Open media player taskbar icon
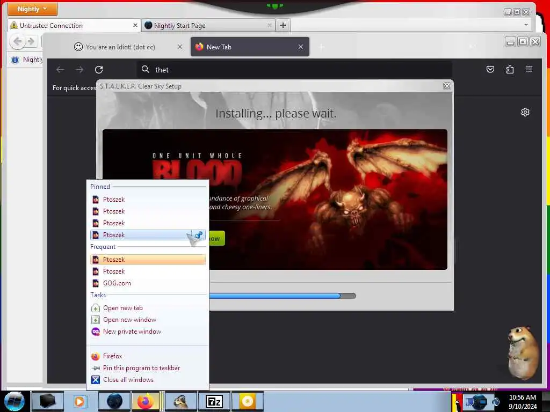This screenshot has height=412, width=550. (80, 401)
